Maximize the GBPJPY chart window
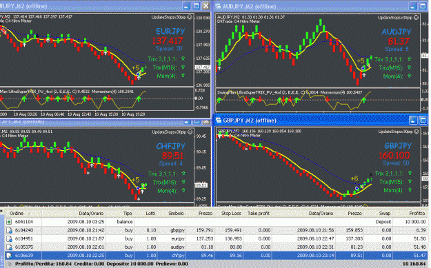The image size is (431, 268). (x=423, y=121)
